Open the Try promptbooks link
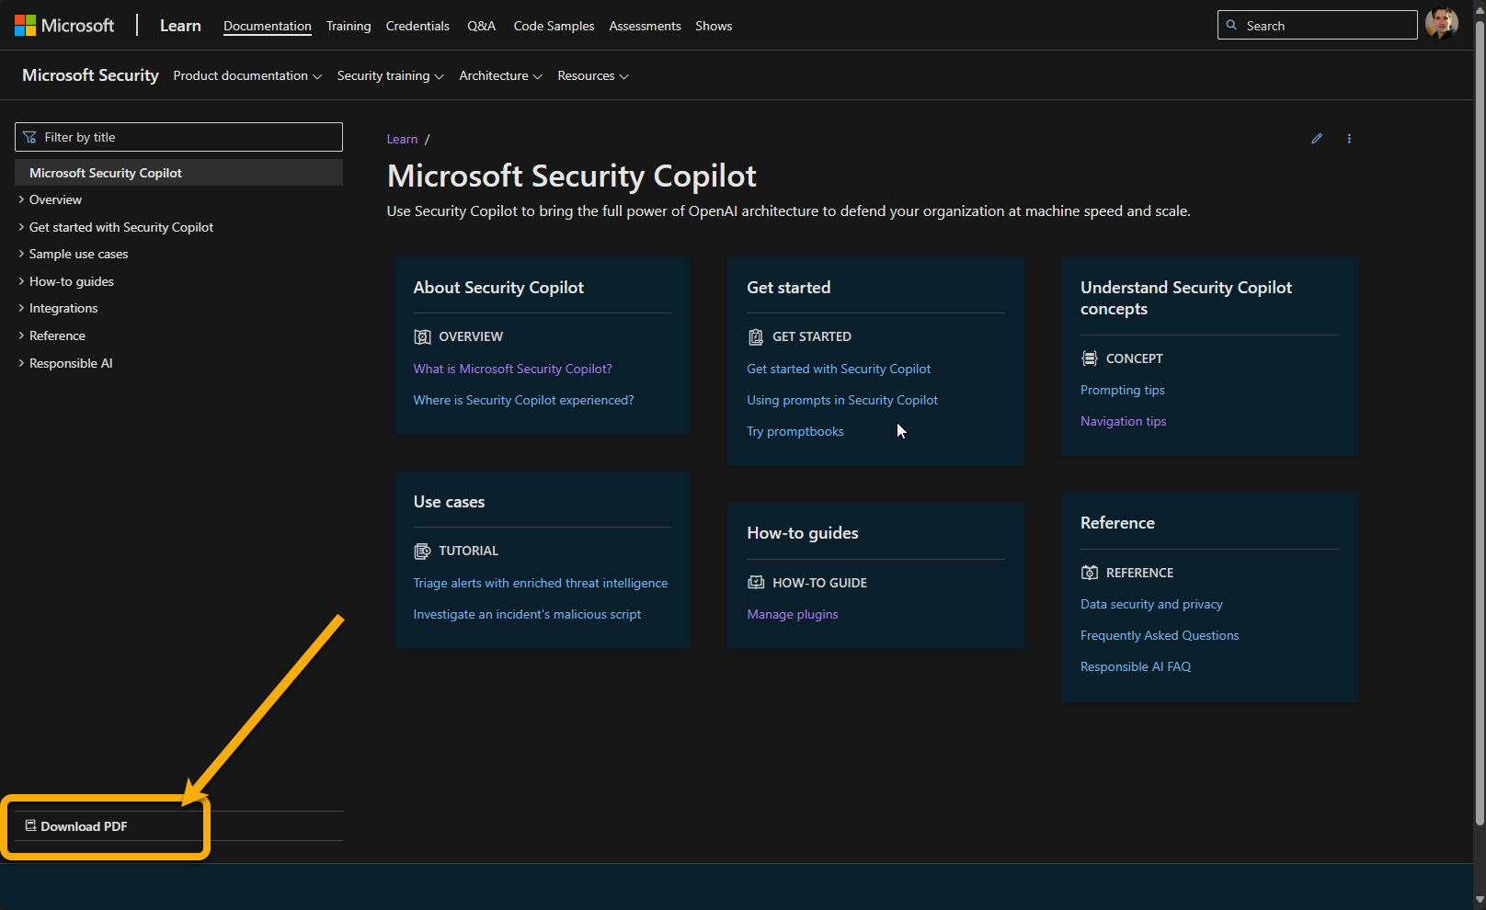The height and width of the screenshot is (910, 1486). [x=795, y=431]
